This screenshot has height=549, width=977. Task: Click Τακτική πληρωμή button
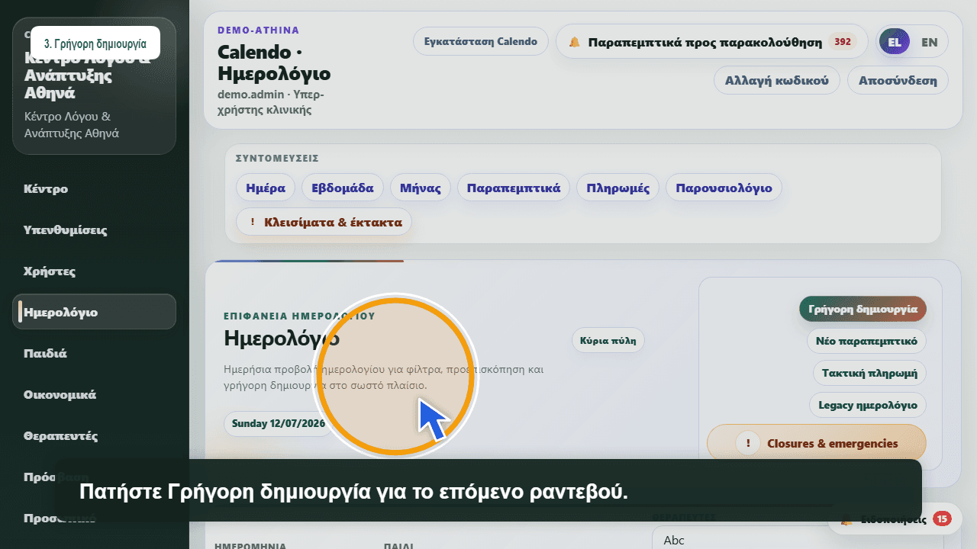(x=869, y=373)
